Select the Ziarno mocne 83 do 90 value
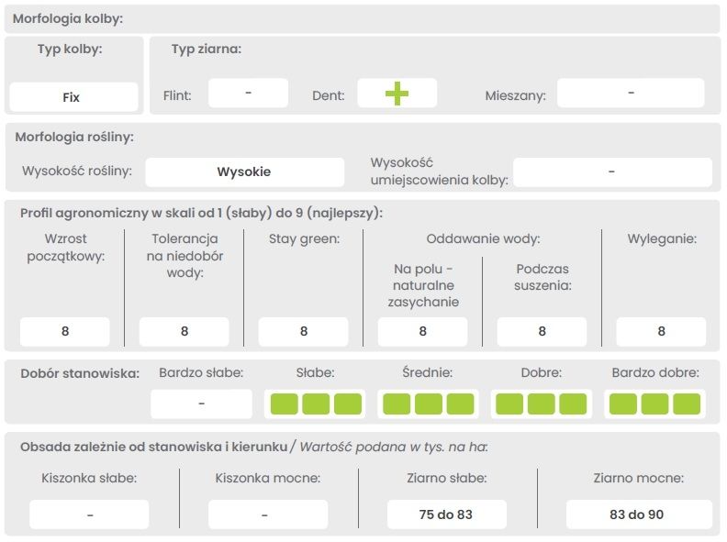 pos(637,514)
